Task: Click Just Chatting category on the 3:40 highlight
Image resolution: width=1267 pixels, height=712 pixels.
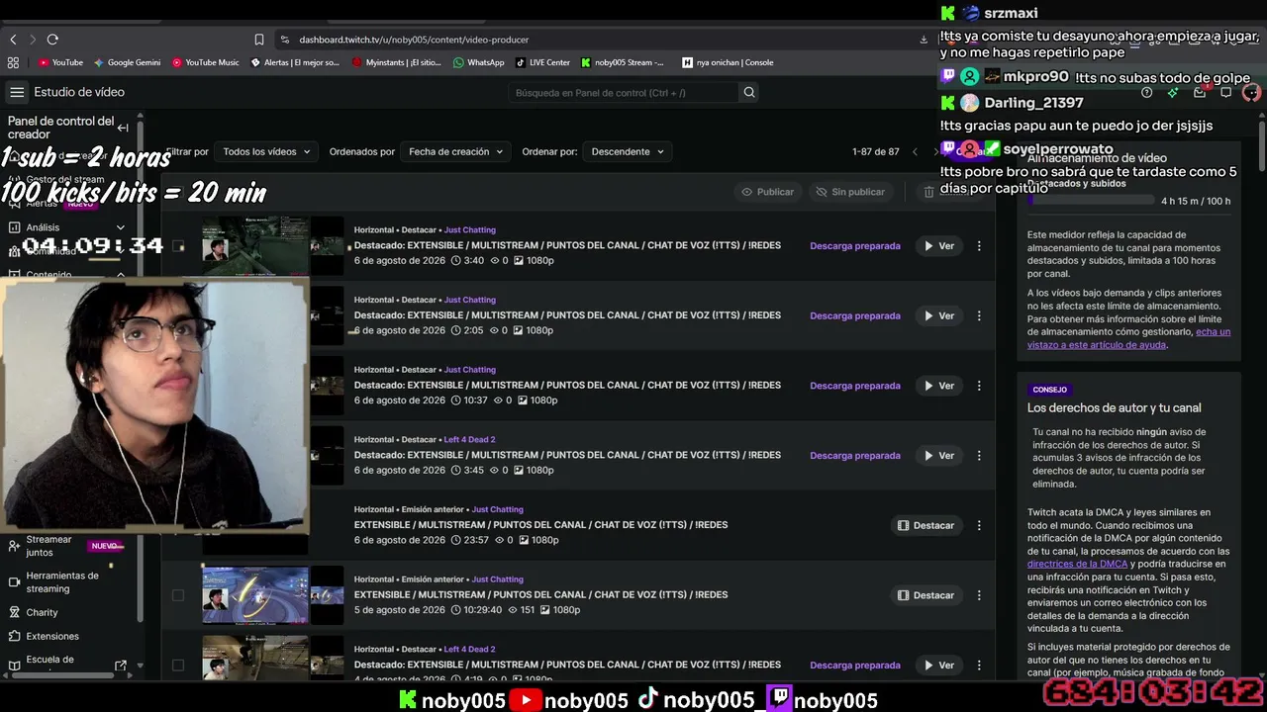Action: (x=469, y=229)
